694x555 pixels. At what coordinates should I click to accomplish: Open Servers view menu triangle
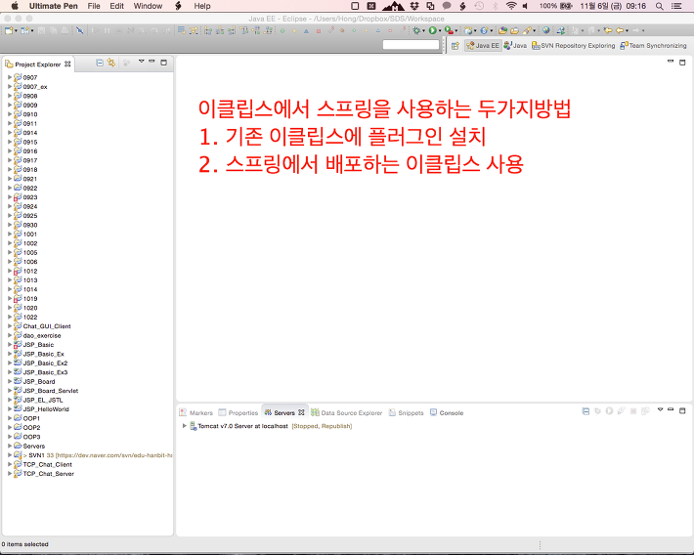pyautogui.click(x=660, y=409)
